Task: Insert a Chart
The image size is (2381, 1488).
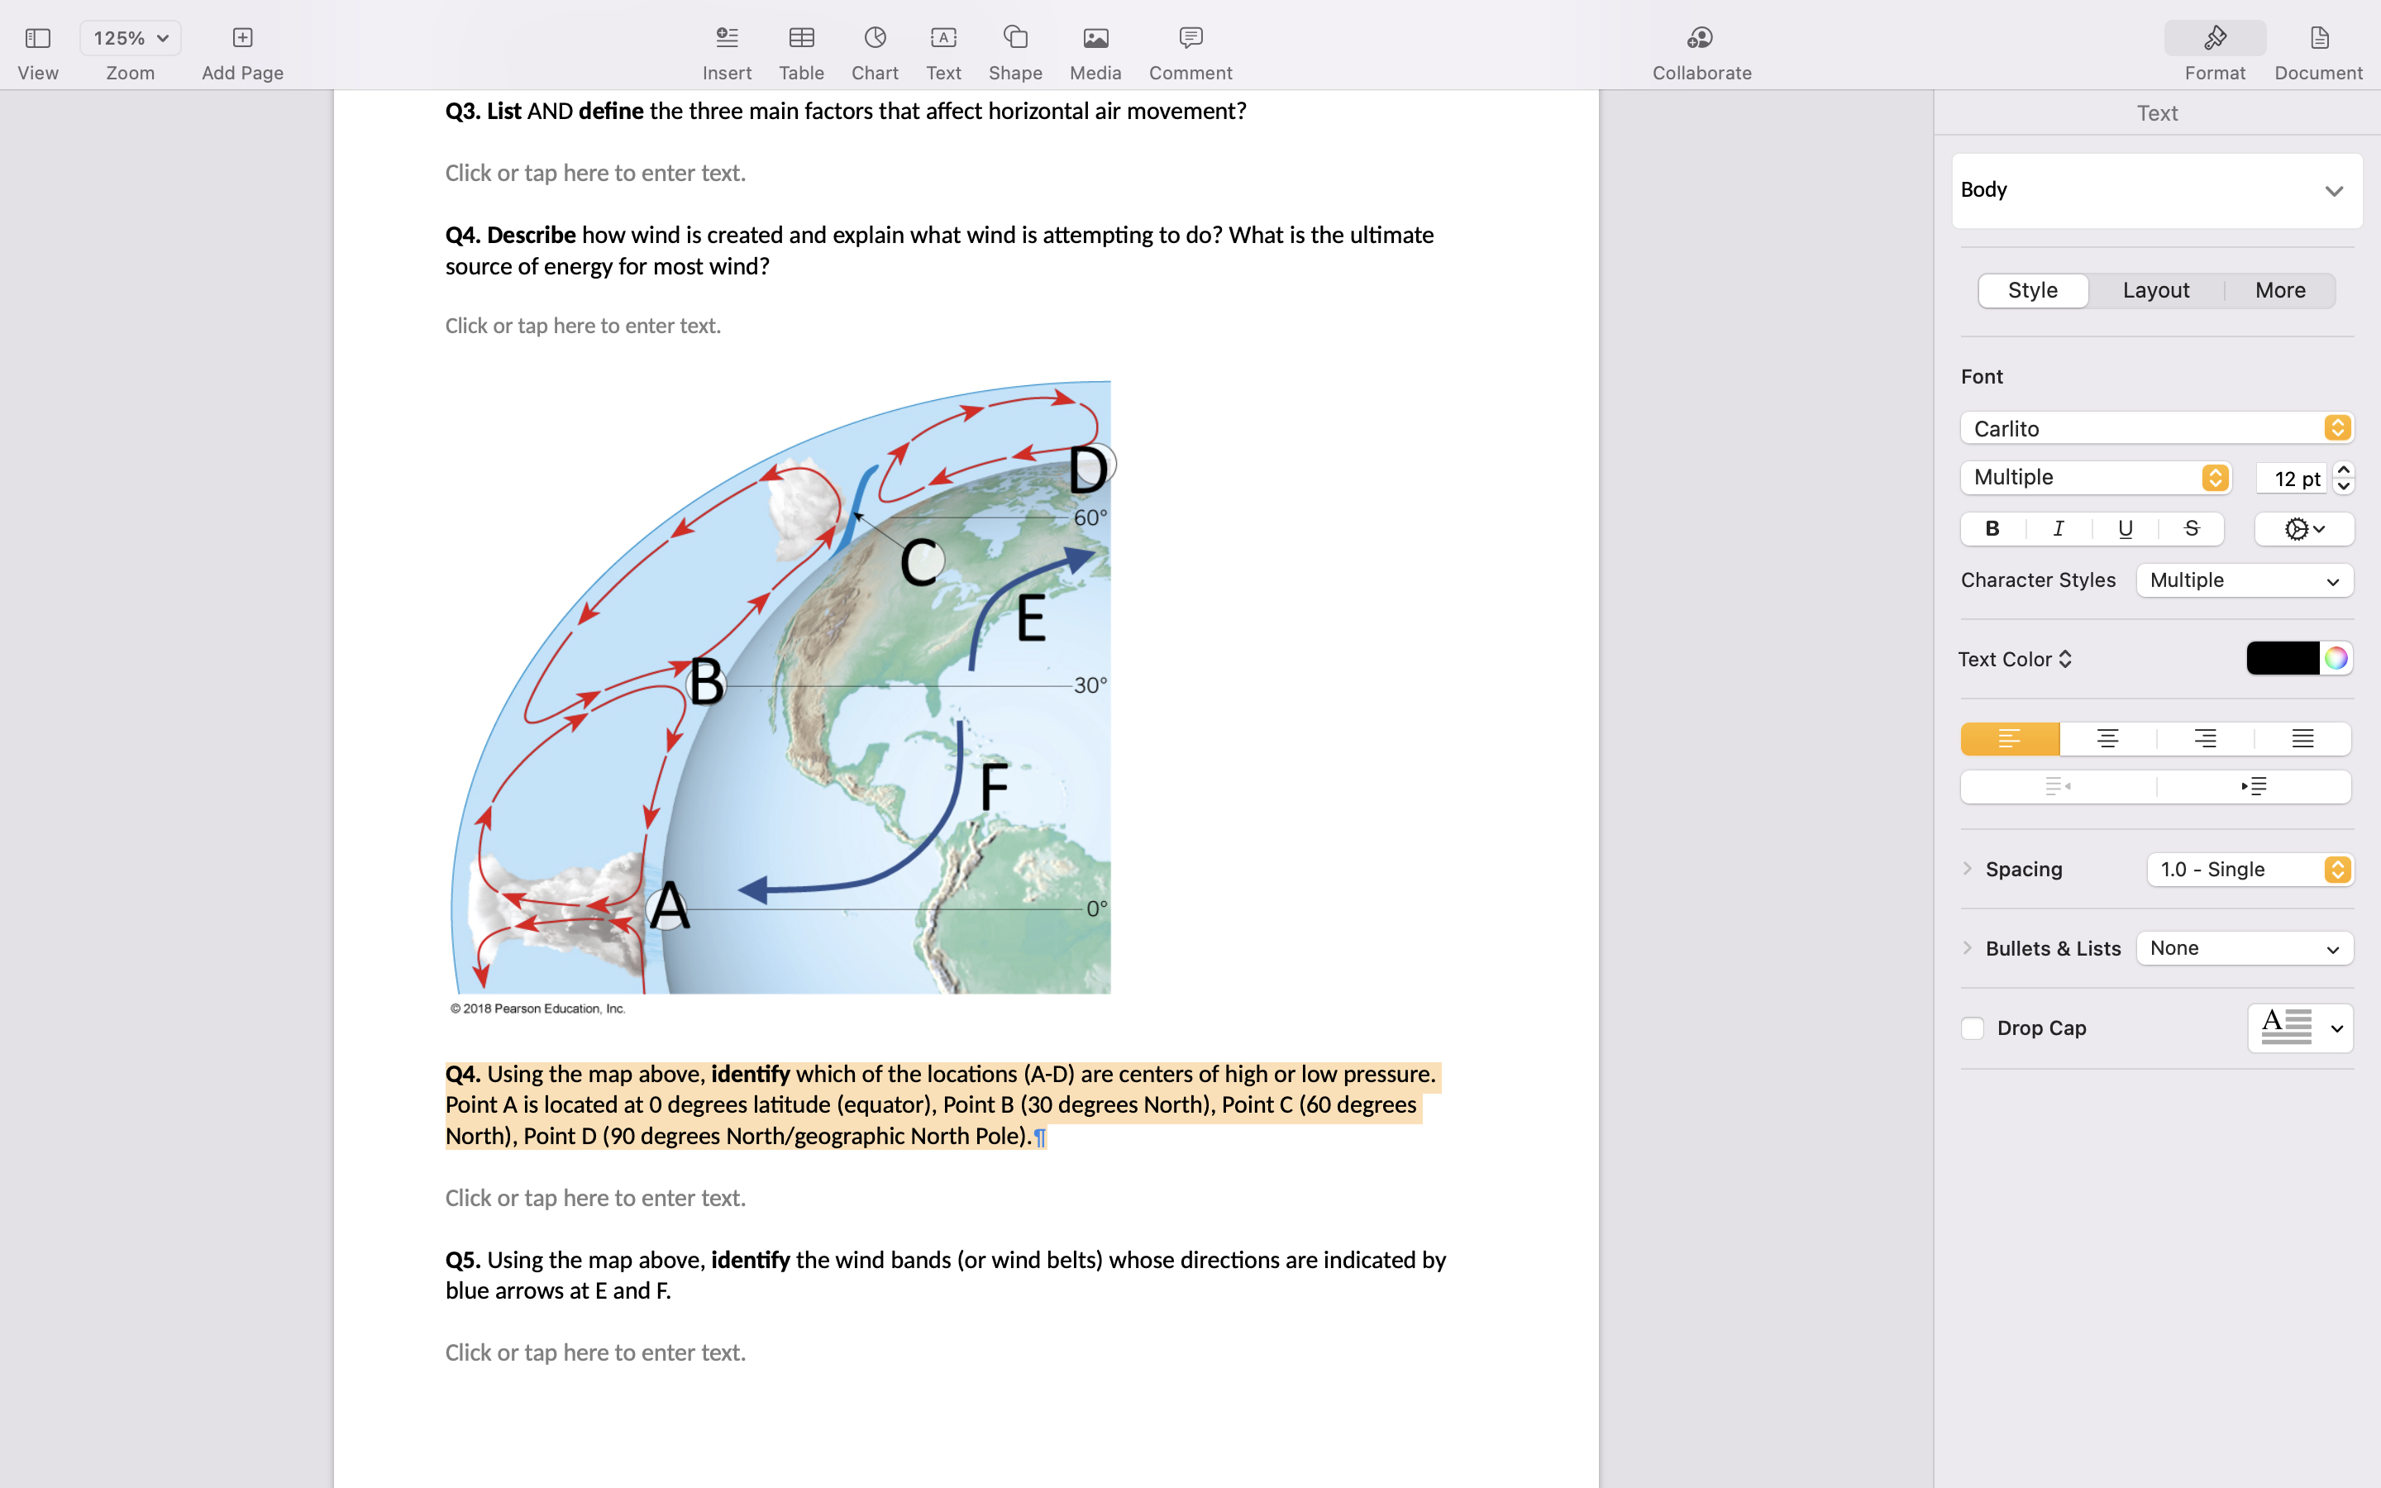Action: click(874, 37)
